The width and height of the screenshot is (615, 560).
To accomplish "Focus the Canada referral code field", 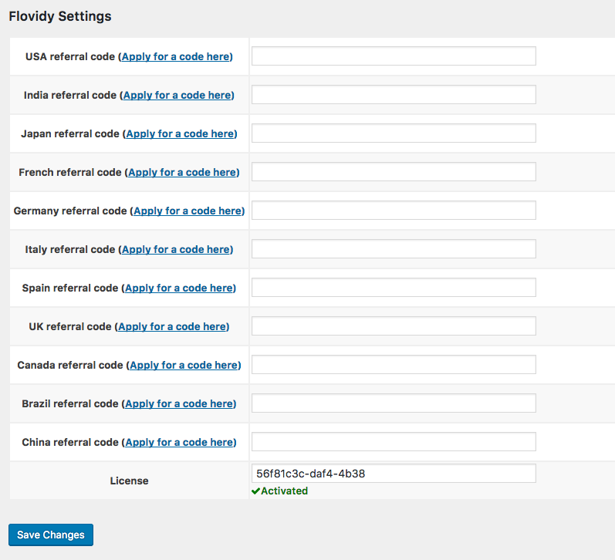I will tap(394, 365).
